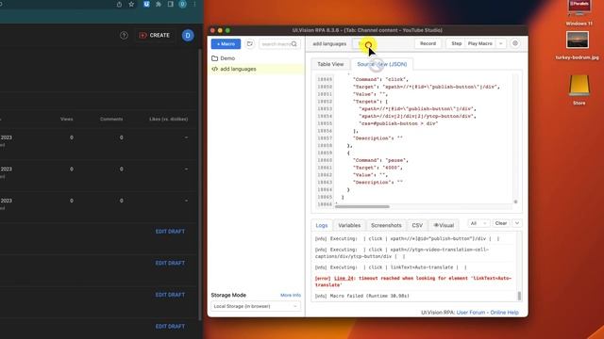This screenshot has height=339, width=604.
Task: Select the add languages macro in sidebar
Action: [256, 69]
